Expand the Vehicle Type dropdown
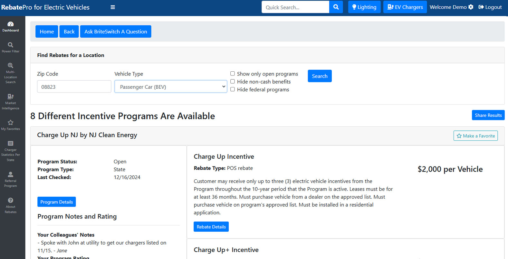The width and height of the screenshot is (508, 259). pyautogui.click(x=171, y=87)
